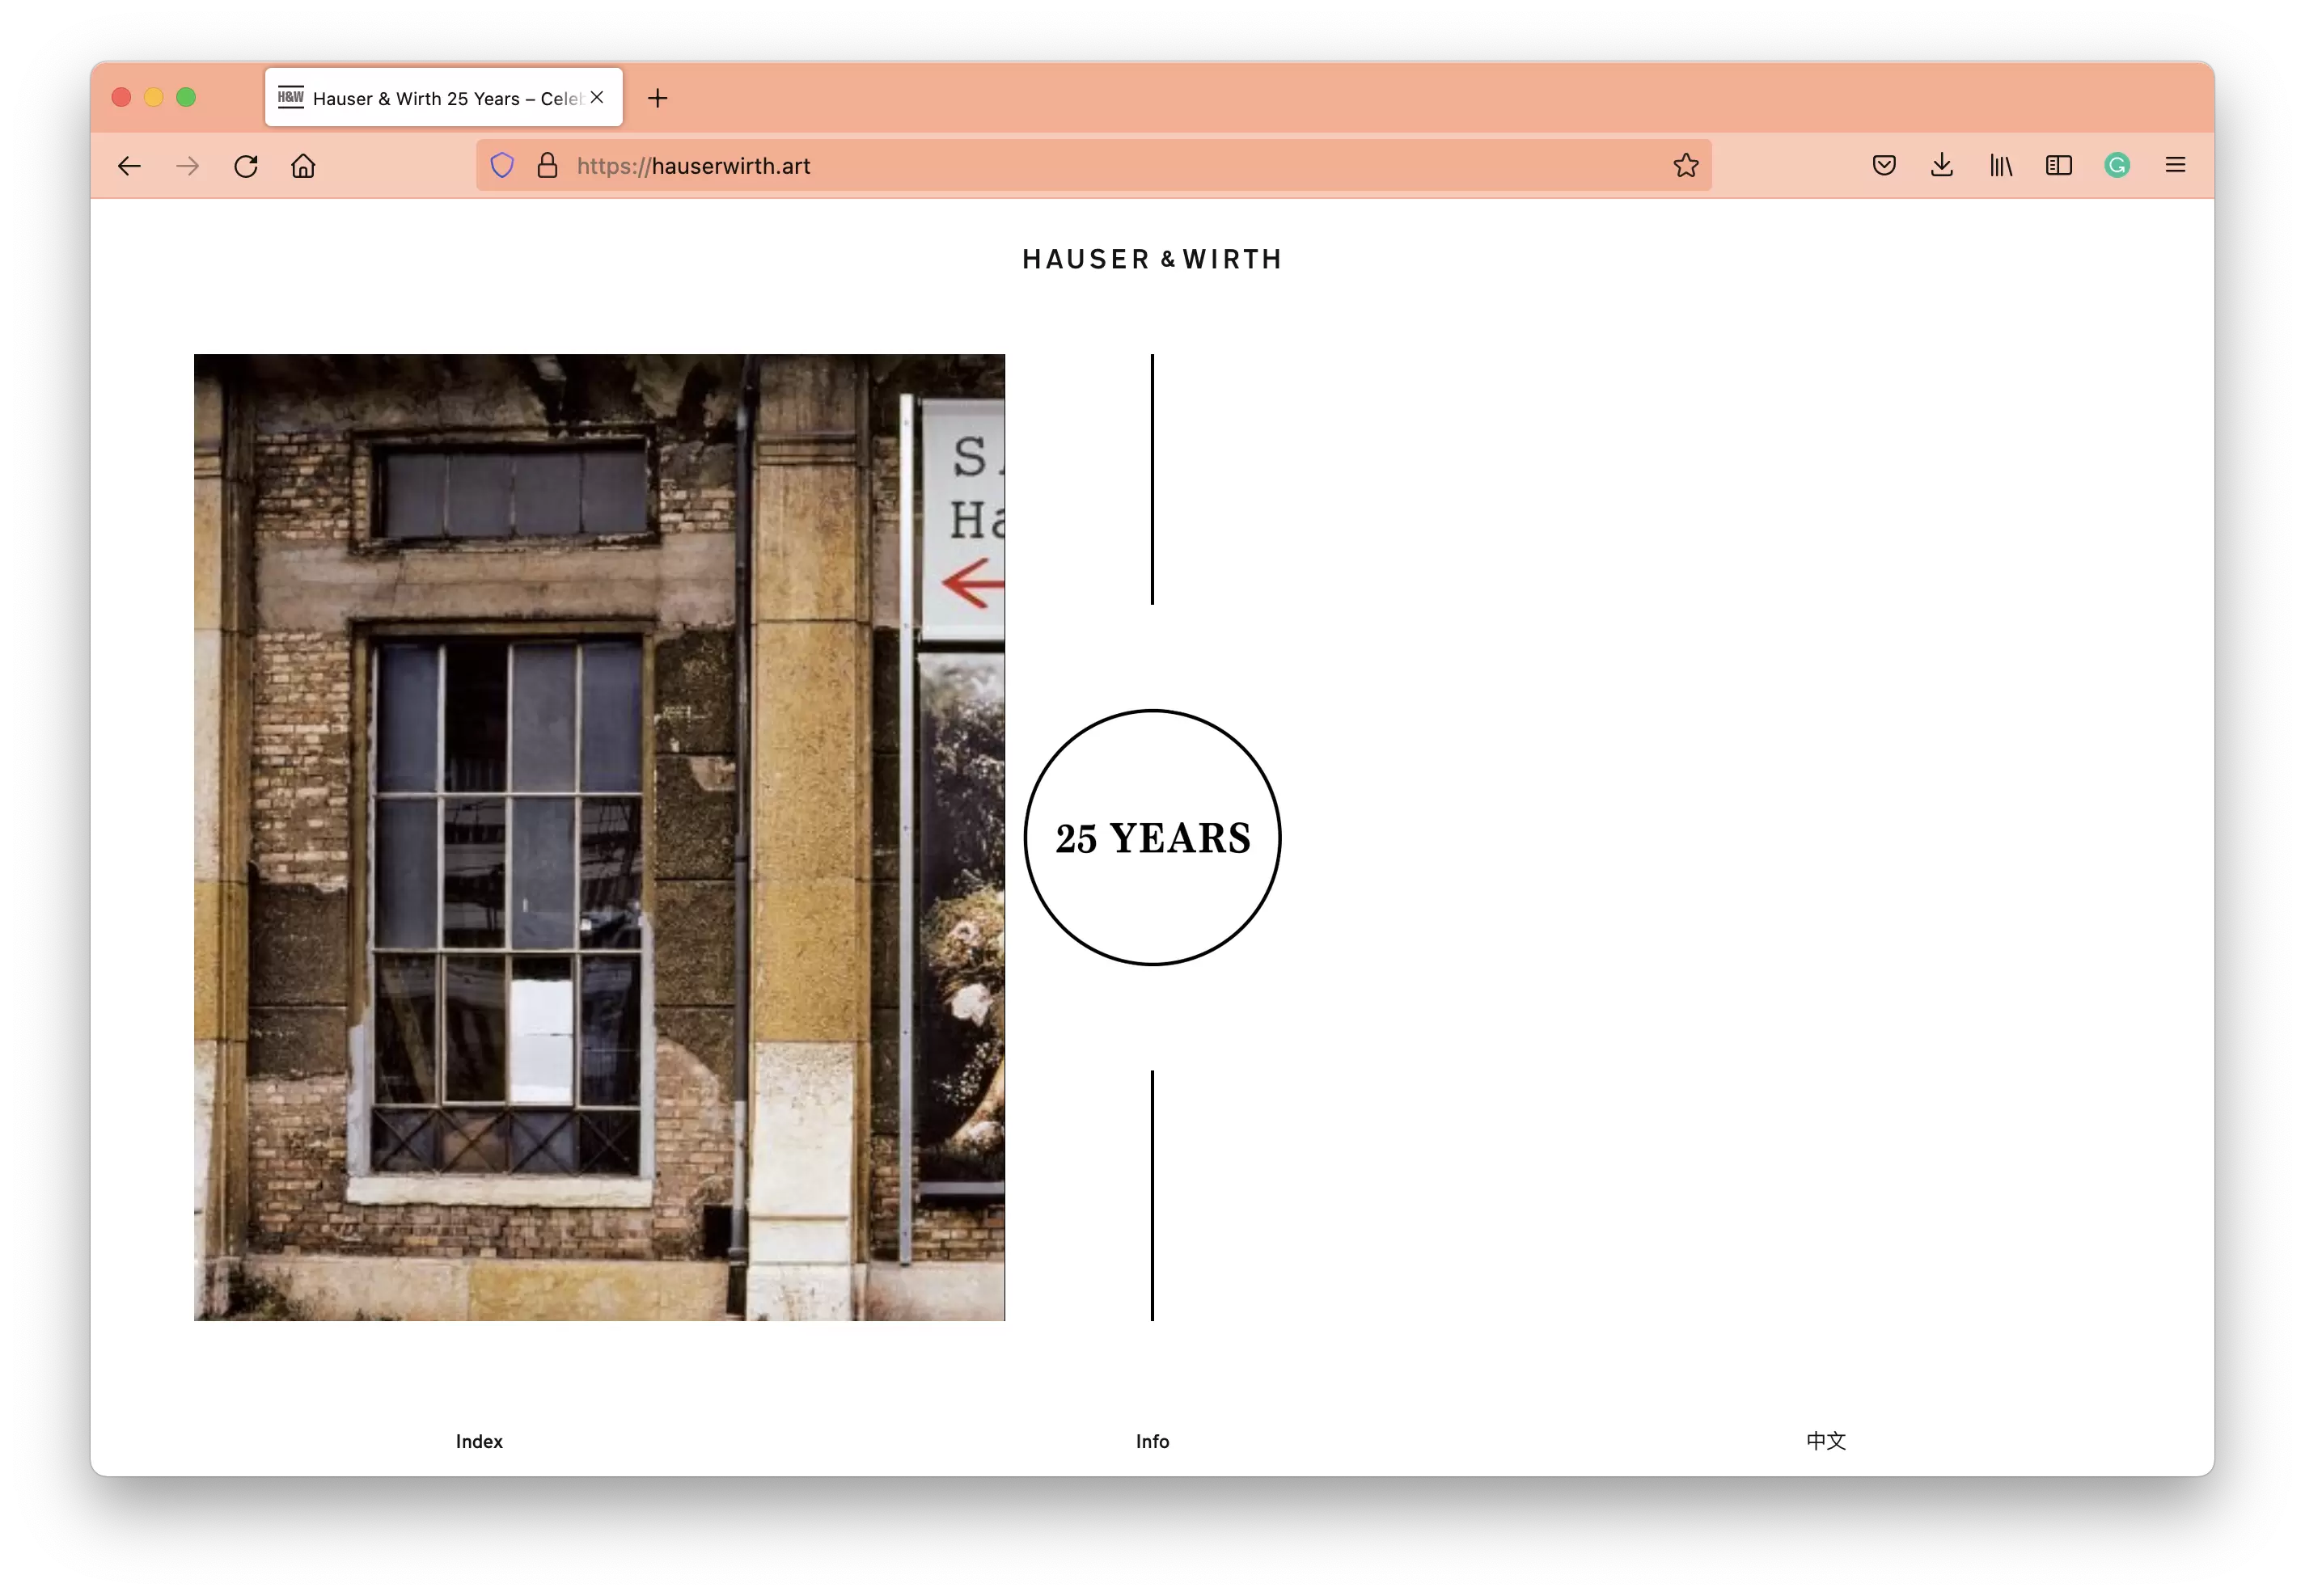
Task: Save page to Pocket icon
Action: [1884, 165]
